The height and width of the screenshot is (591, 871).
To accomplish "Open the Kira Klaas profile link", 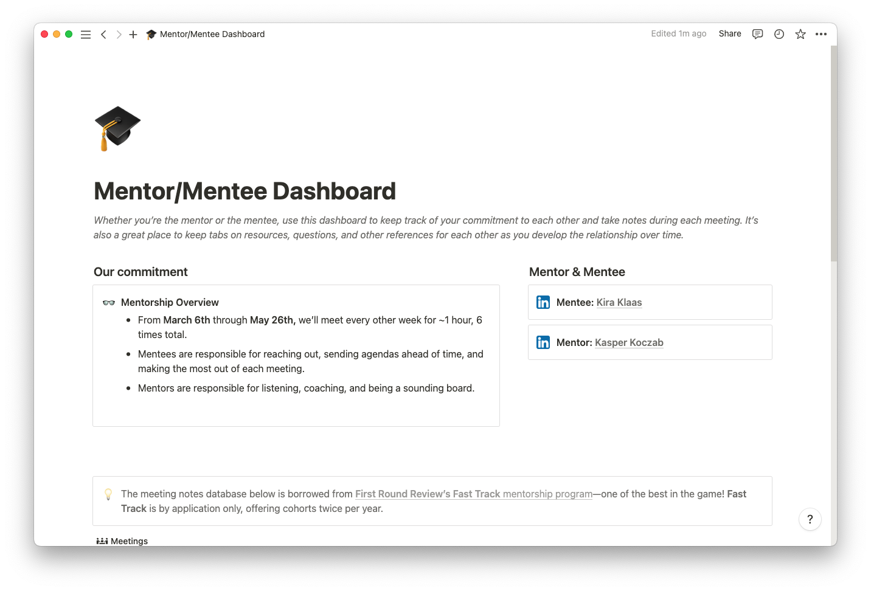I will (619, 302).
